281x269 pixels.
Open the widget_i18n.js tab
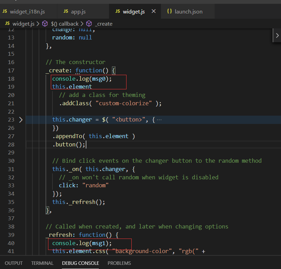pyautogui.click(x=27, y=11)
